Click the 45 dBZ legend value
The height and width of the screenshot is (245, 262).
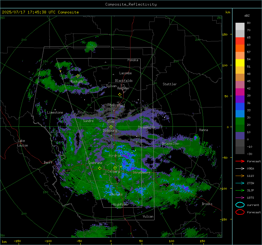pyautogui.click(x=249, y=81)
